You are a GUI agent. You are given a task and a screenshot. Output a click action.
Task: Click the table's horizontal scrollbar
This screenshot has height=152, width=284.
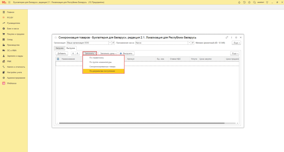142,123
